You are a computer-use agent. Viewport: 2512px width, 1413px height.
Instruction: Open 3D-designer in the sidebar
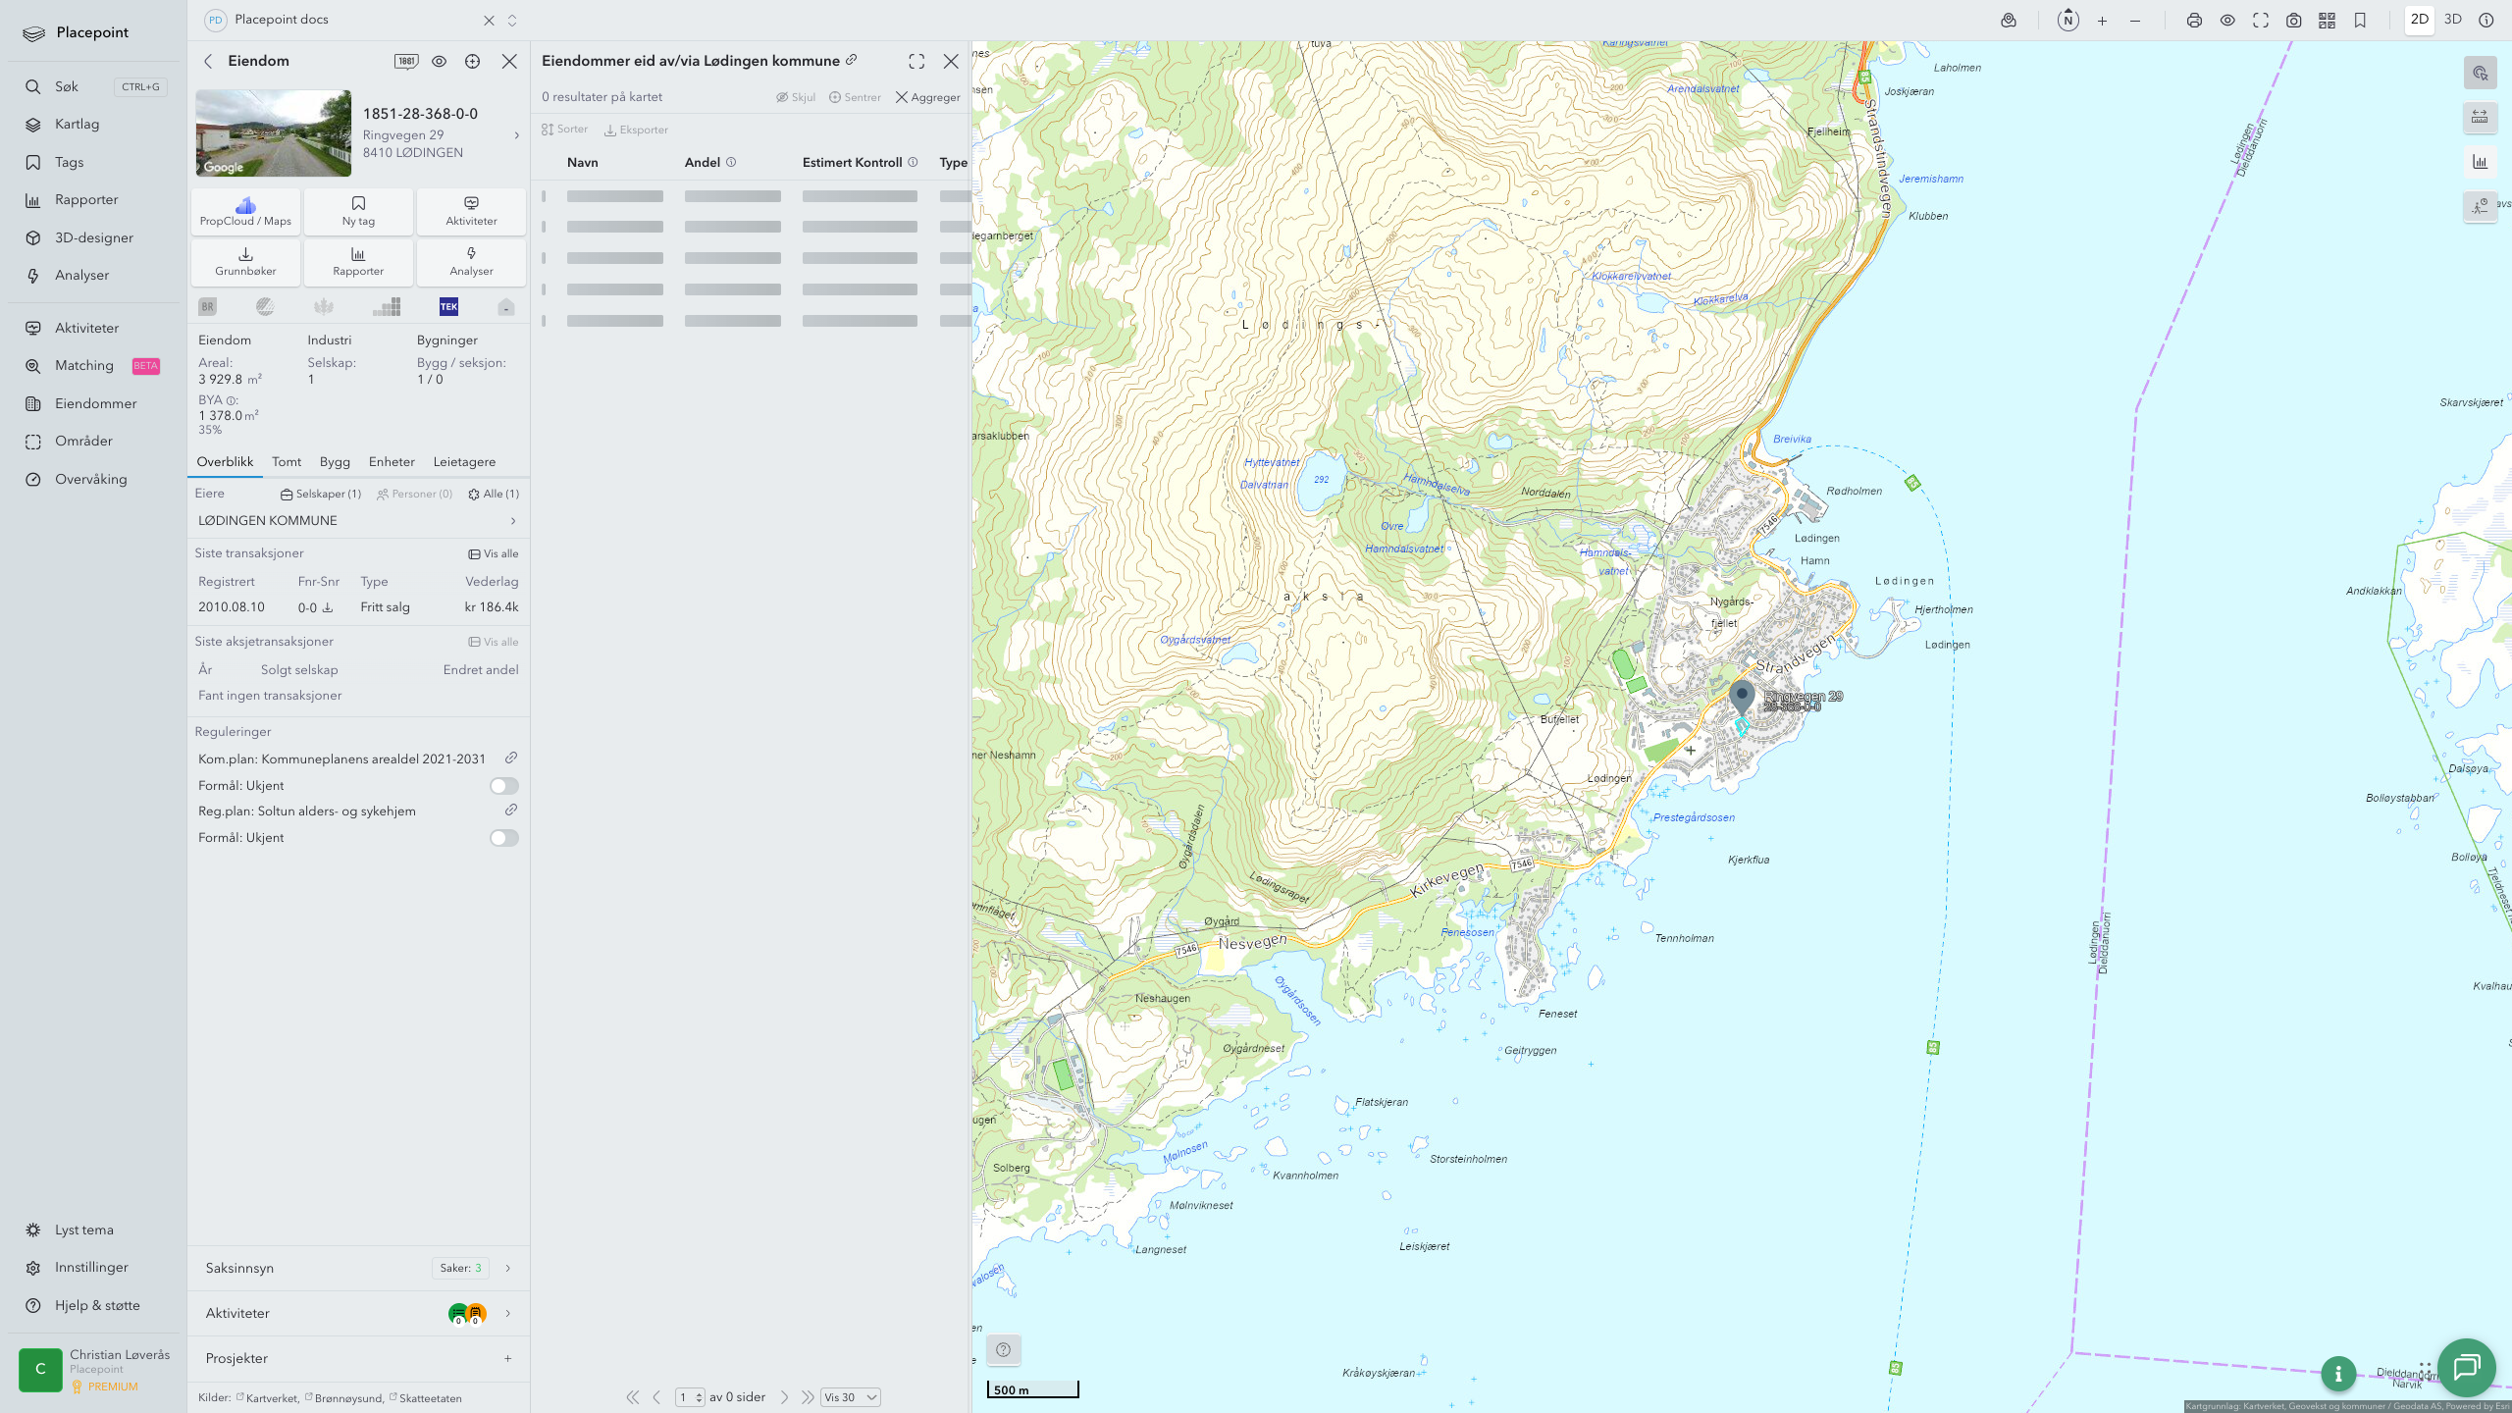(93, 237)
